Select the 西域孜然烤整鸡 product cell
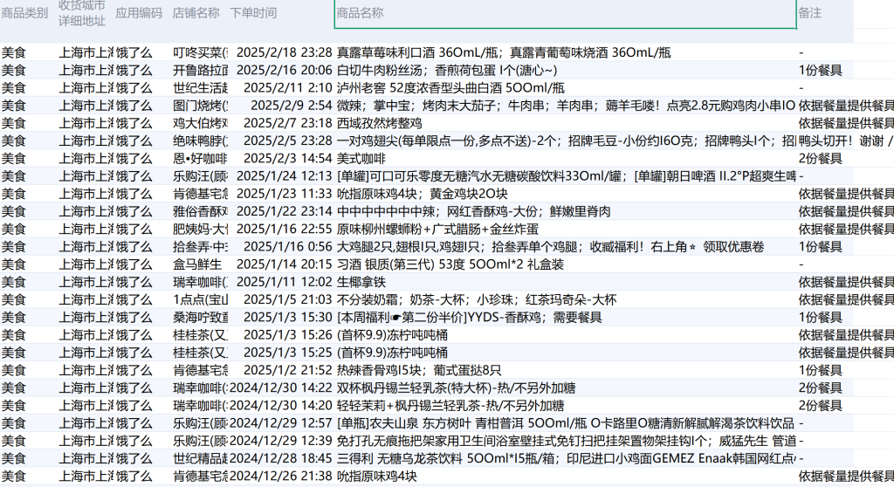Screen dimensions: 894x487 (x=565, y=123)
